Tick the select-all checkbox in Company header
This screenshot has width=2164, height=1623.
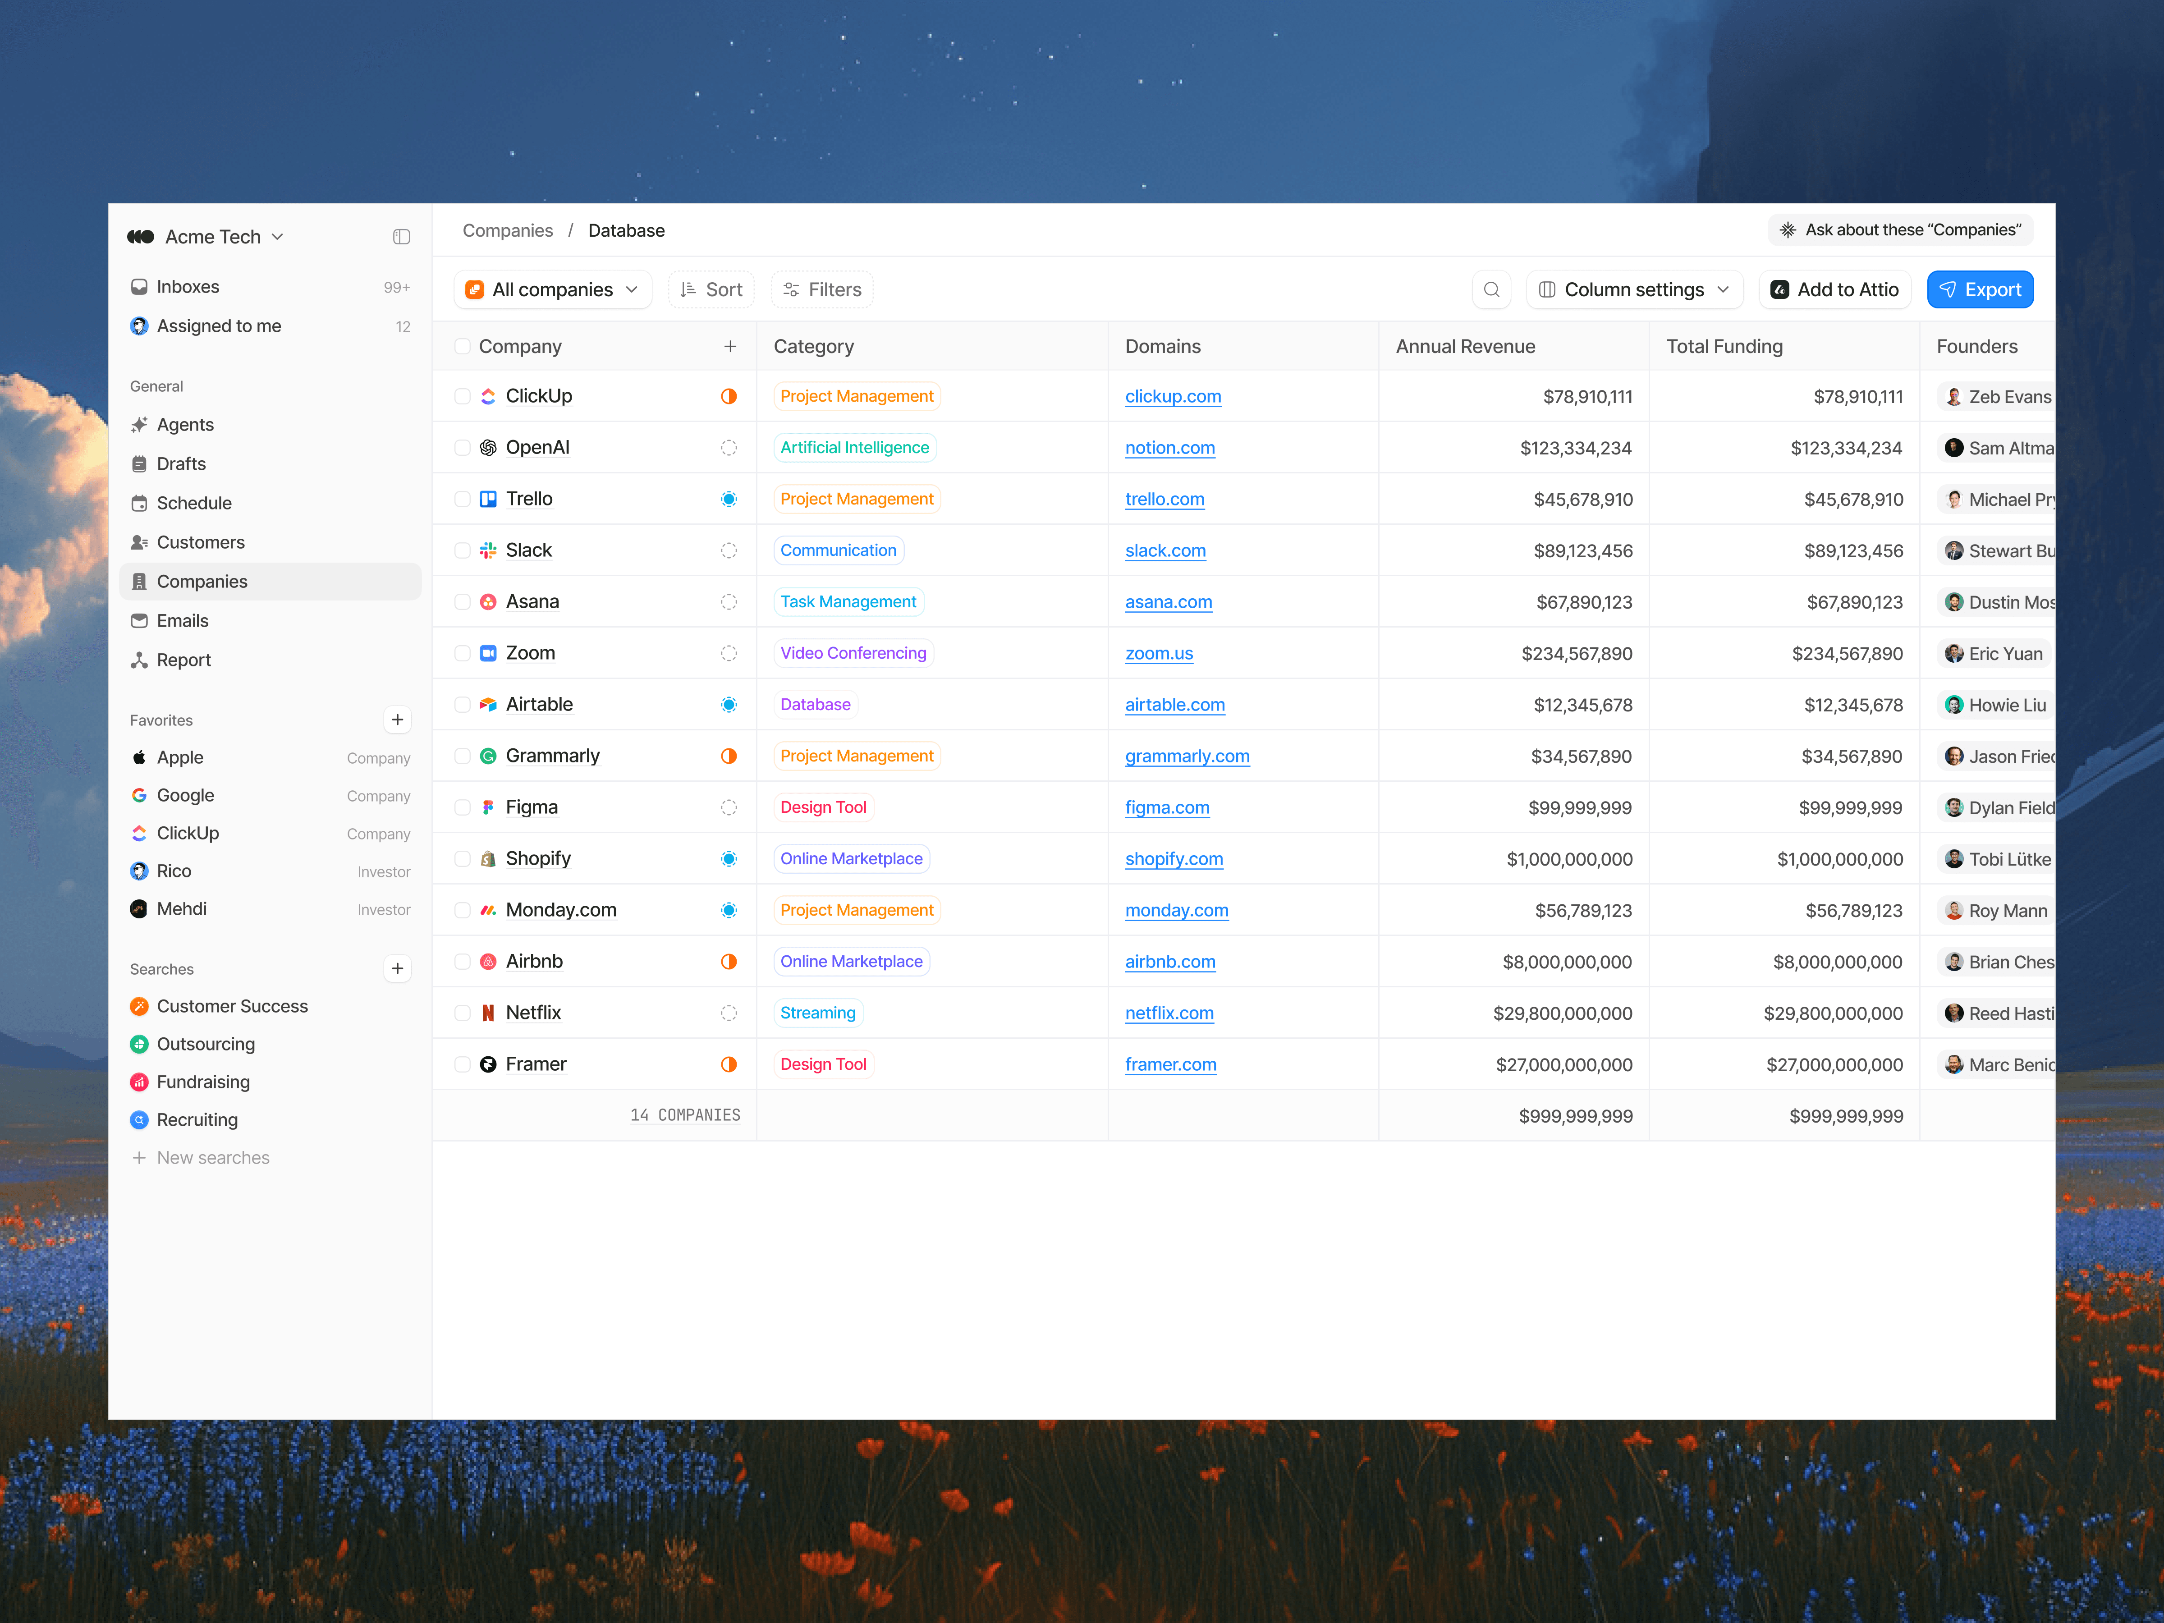tap(463, 346)
